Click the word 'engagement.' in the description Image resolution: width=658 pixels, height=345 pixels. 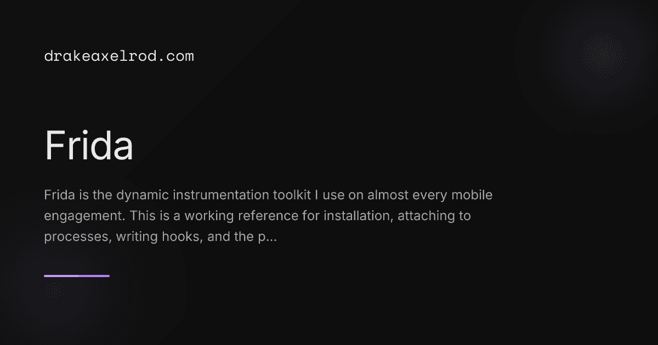pos(85,216)
